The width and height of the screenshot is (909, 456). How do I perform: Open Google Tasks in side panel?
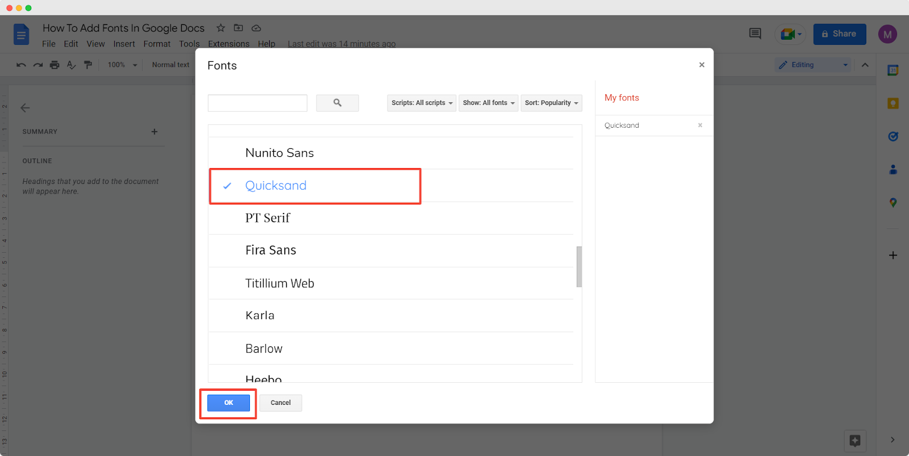pos(893,136)
